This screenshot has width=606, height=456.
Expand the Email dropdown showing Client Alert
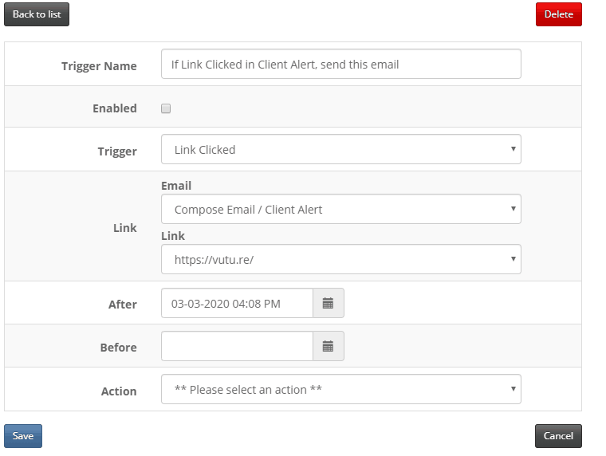pos(341,209)
